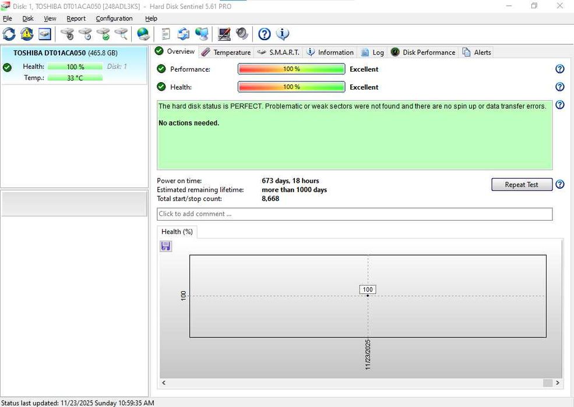Image resolution: width=574 pixels, height=407 pixels.
Task: Click the green check icon beside Health label
Action: (x=161, y=87)
